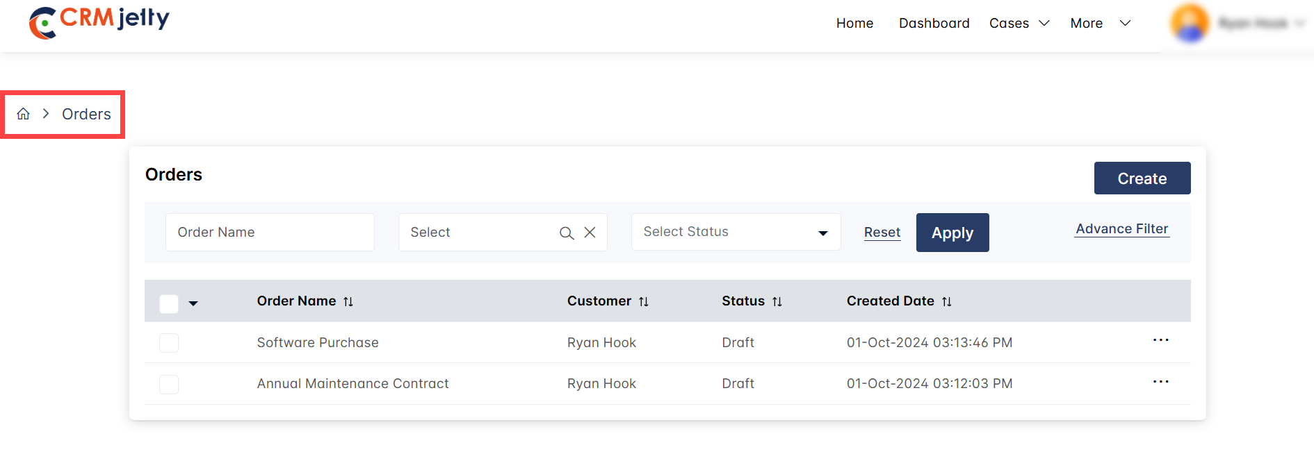Image resolution: width=1314 pixels, height=470 pixels.
Task: Check the Software Purchase row checkbox
Action: point(169,343)
